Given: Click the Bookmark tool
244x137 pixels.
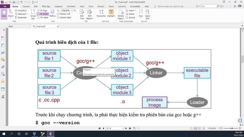Looking at the screenshot, I should click(x=21, y=18).
